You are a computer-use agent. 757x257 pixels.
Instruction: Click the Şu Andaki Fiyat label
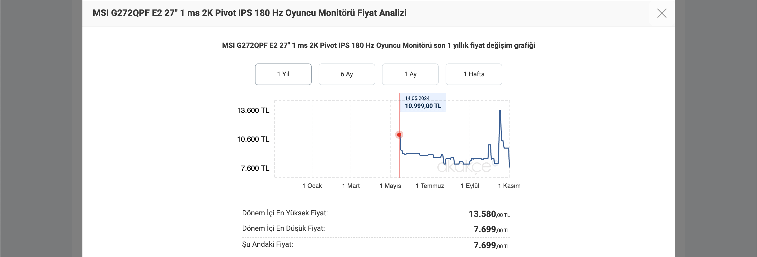(x=267, y=244)
